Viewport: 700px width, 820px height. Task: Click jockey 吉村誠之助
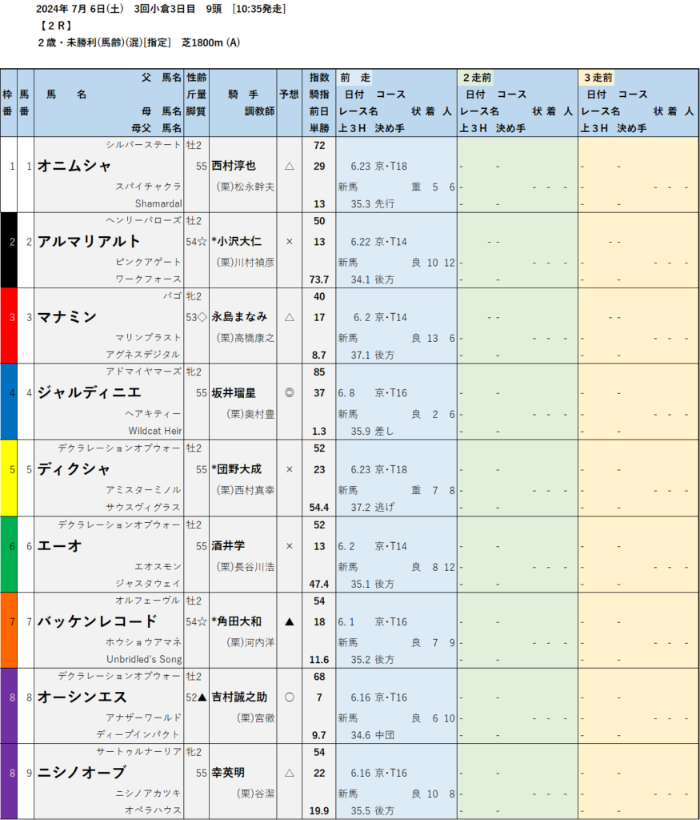pyautogui.click(x=239, y=697)
